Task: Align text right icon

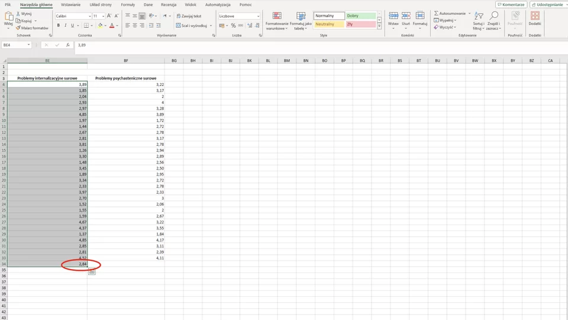Action: tap(142, 25)
